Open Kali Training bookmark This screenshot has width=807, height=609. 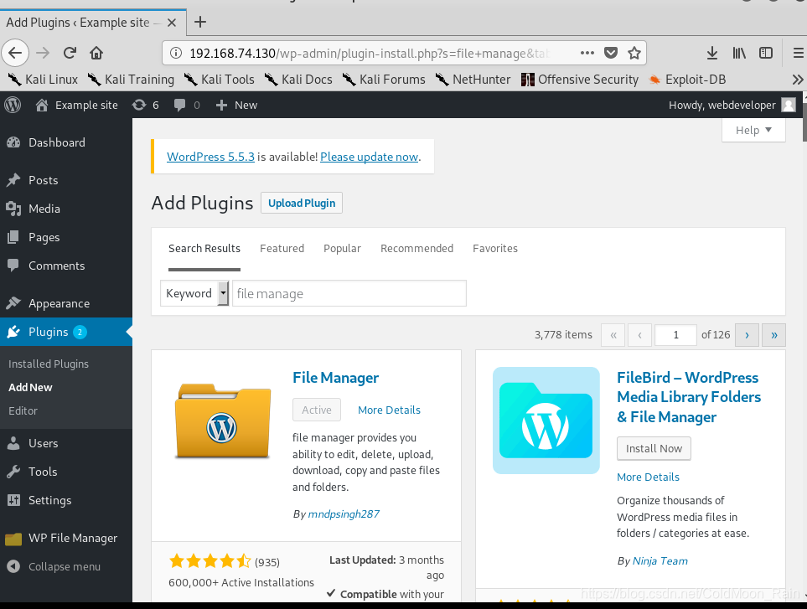point(131,80)
